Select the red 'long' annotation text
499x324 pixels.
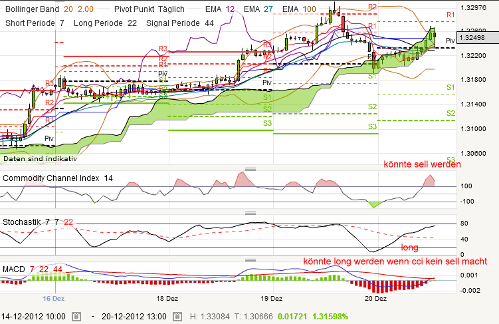(409, 247)
